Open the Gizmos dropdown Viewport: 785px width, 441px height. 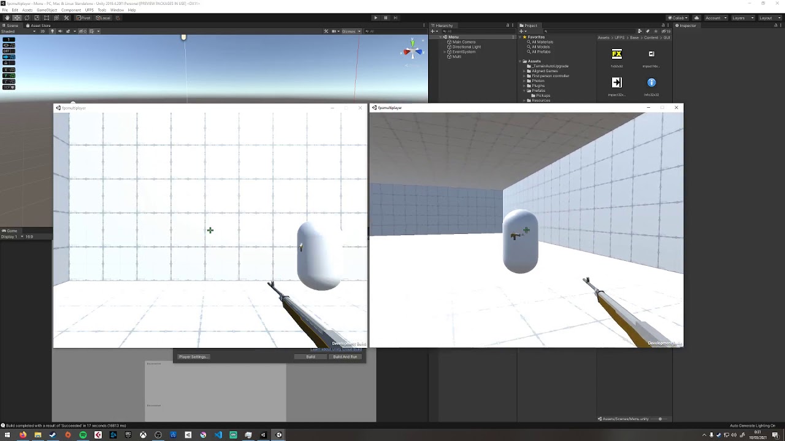click(350, 31)
